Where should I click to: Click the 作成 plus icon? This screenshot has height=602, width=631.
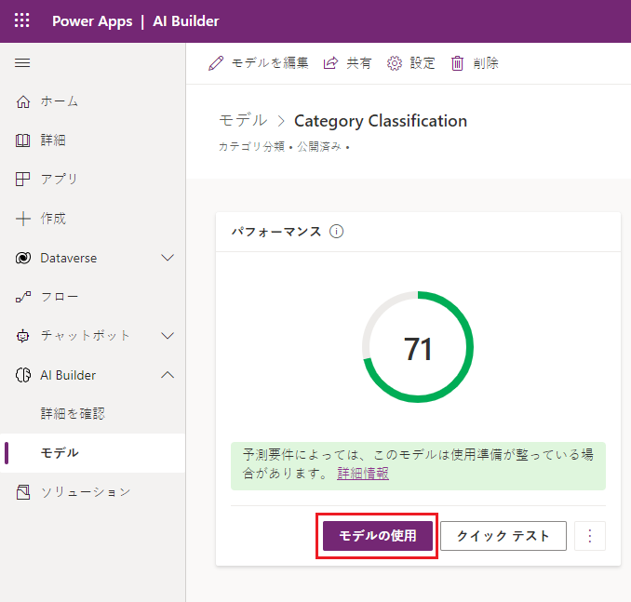click(23, 219)
